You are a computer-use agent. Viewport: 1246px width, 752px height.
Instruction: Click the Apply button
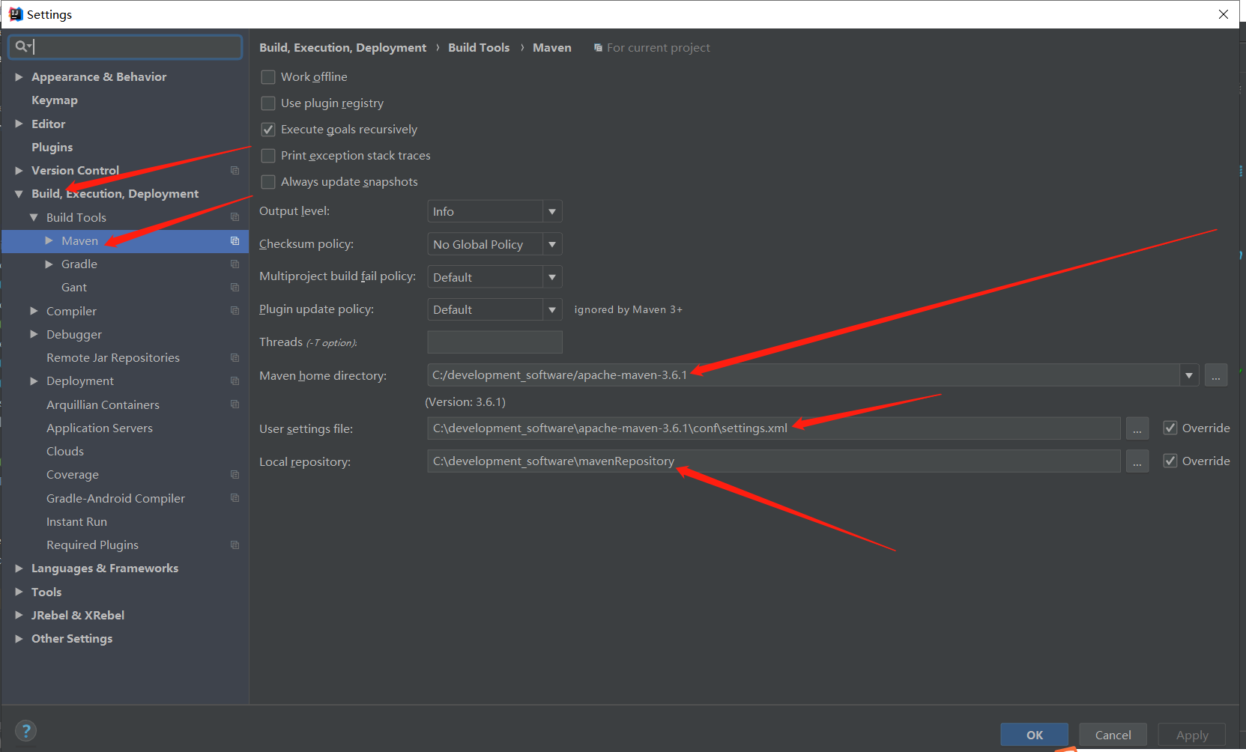click(1192, 735)
